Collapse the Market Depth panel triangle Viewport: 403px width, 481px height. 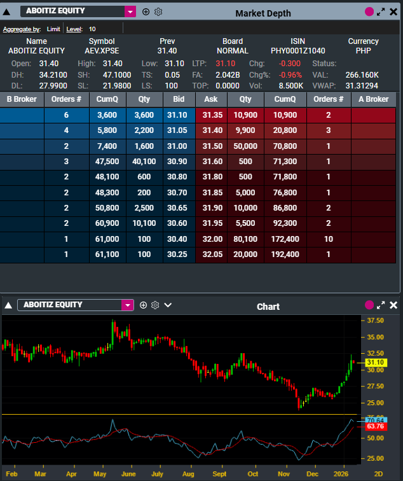[x=6, y=12]
